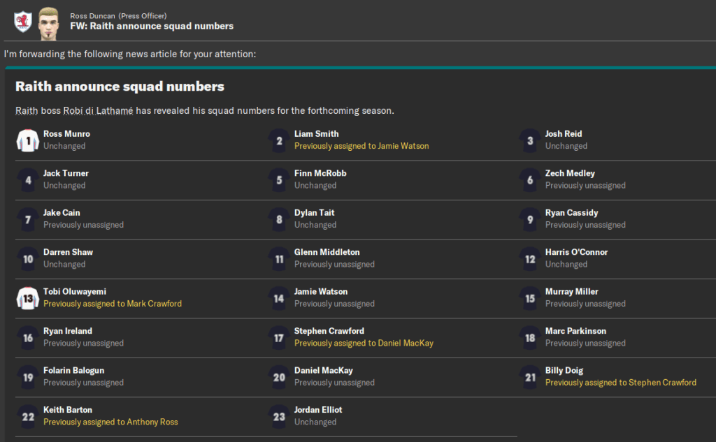Image resolution: width=716 pixels, height=442 pixels.
Task: Select the number 10 shirt icon
Action: tap(28, 259)
